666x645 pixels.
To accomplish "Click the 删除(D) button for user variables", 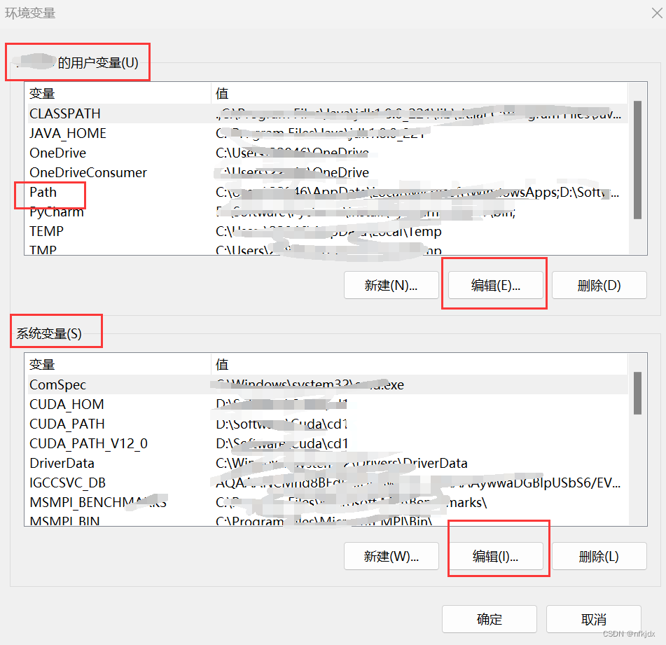I will (x=599, y=285).
